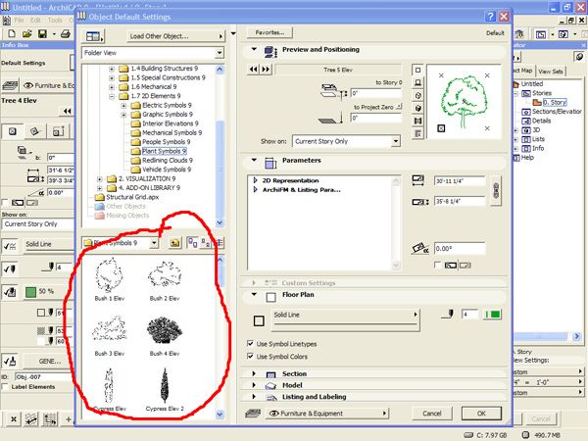The height and width of the screenshot is (441, 588).
Task: Go up one folder level icon
Action: 174,243
